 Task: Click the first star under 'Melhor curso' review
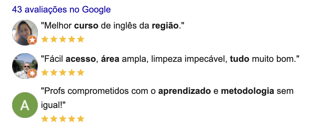pyautogui.click(x=44, y=39)
